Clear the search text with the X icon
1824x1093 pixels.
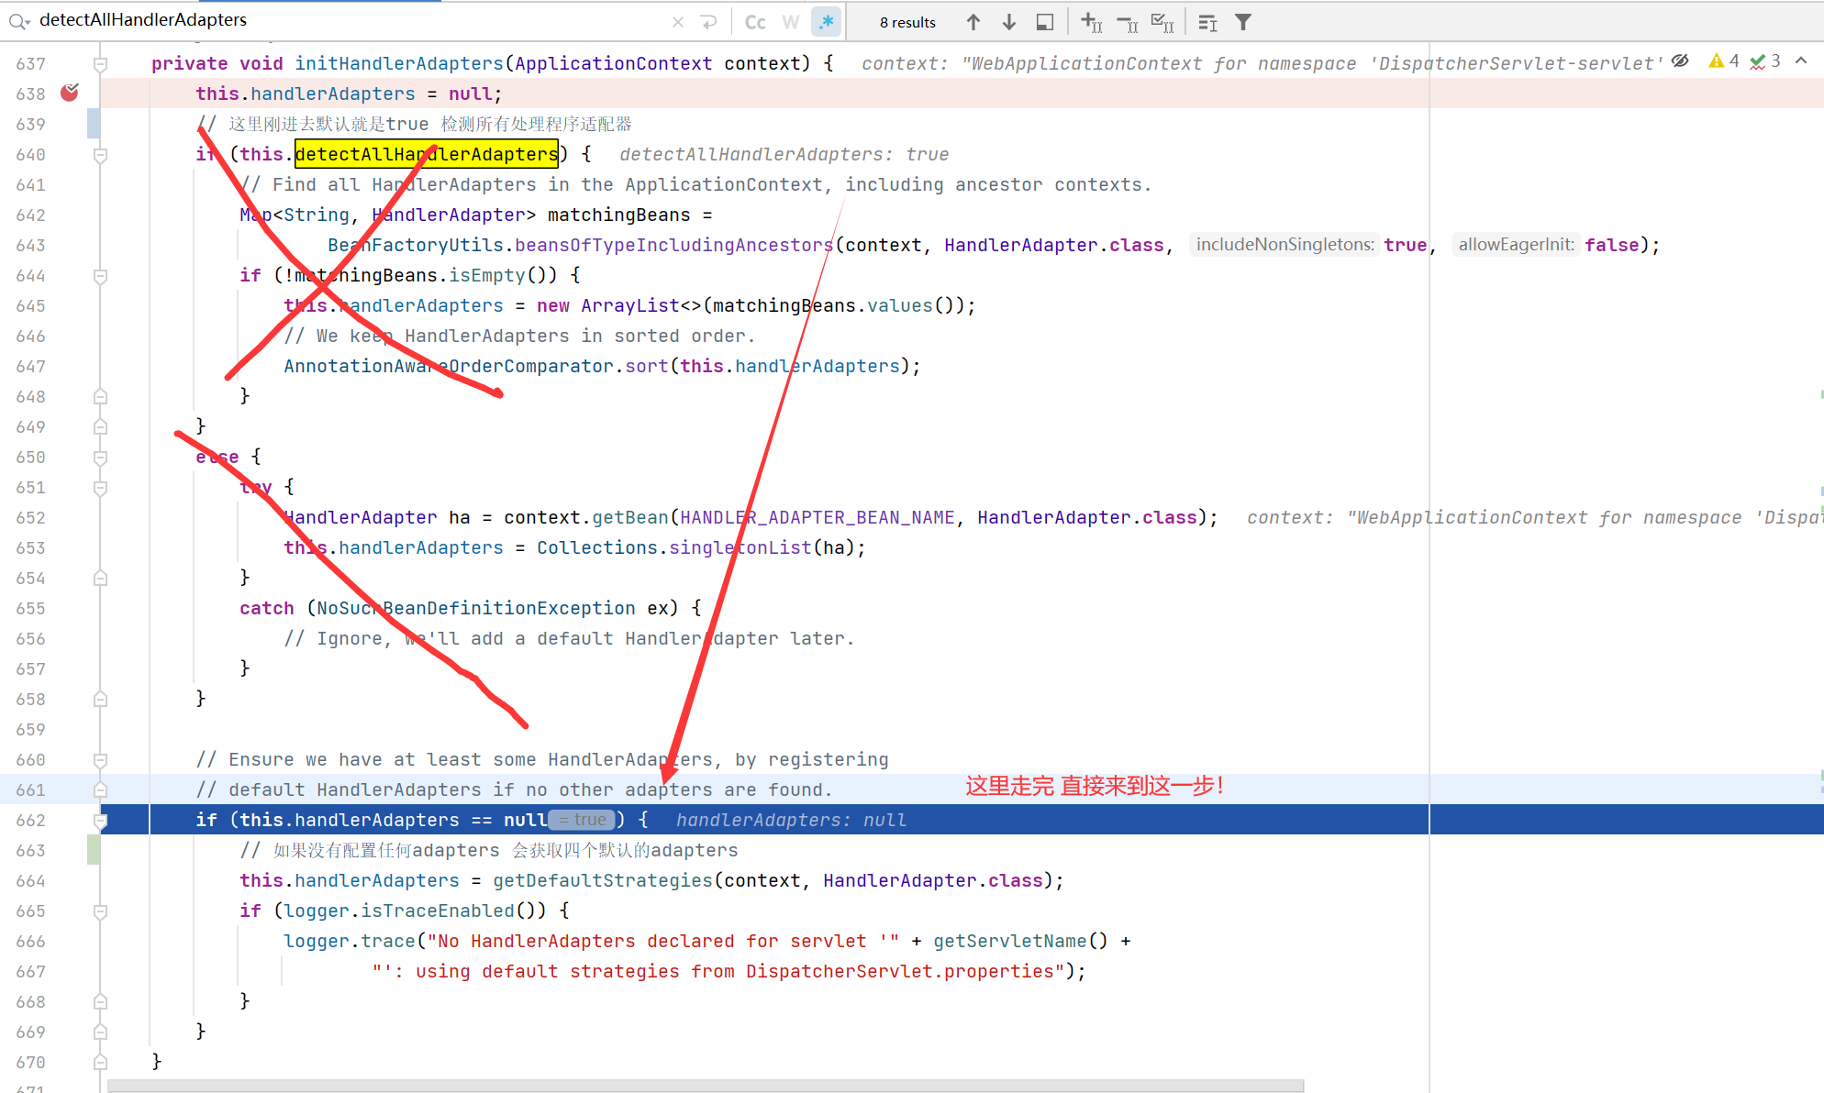678,22
